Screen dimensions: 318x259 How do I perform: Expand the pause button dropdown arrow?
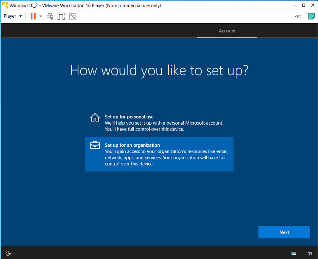click(x=40, y=16)
